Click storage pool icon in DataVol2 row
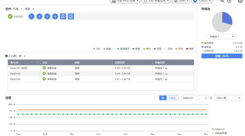245x136 pixels. 166,74
